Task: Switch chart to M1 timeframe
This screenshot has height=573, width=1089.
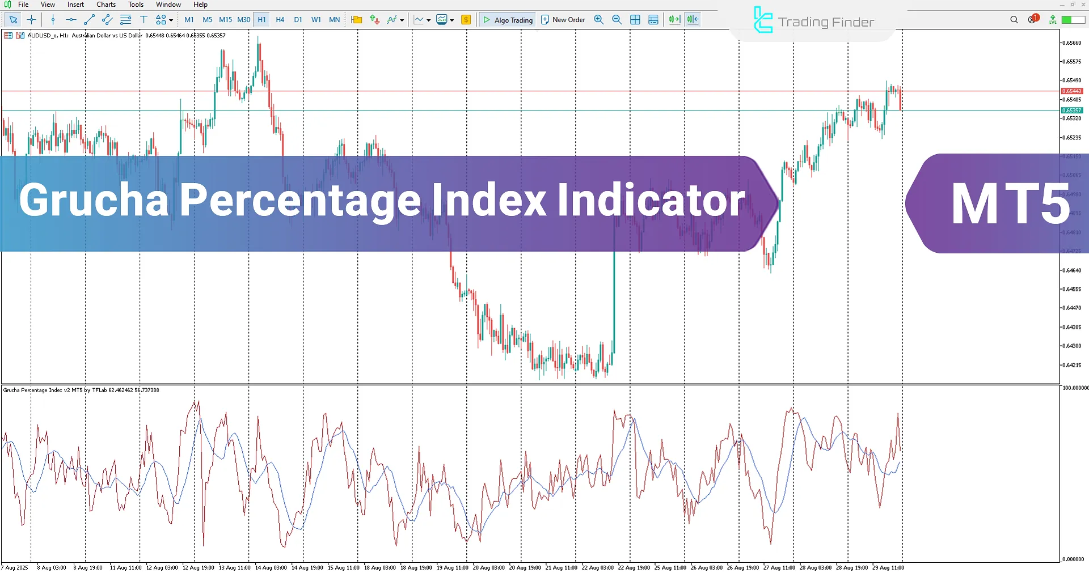Action: tap(189, 20)
